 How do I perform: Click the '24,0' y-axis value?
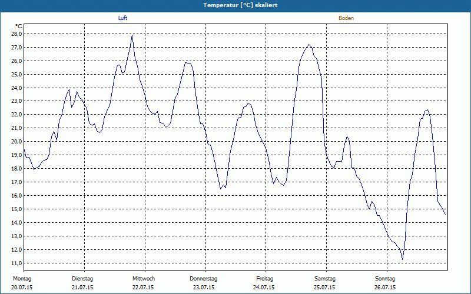[x=16, y=88]
